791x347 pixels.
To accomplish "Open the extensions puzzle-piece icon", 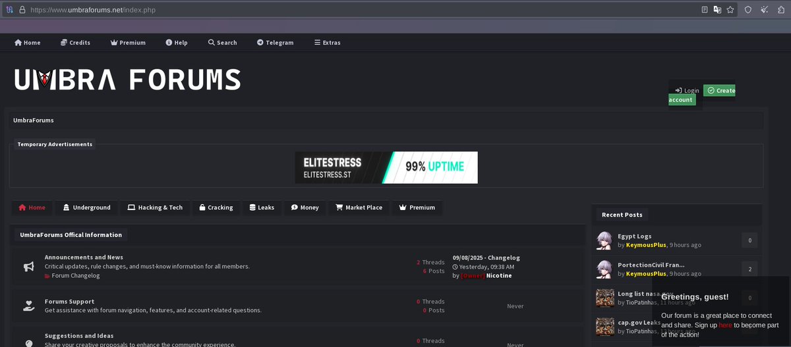I will click(x=781, y=10).
